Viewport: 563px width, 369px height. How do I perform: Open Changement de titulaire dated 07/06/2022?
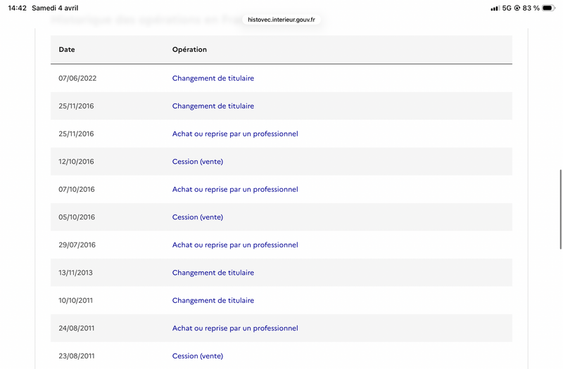click(x=213, y=78)
